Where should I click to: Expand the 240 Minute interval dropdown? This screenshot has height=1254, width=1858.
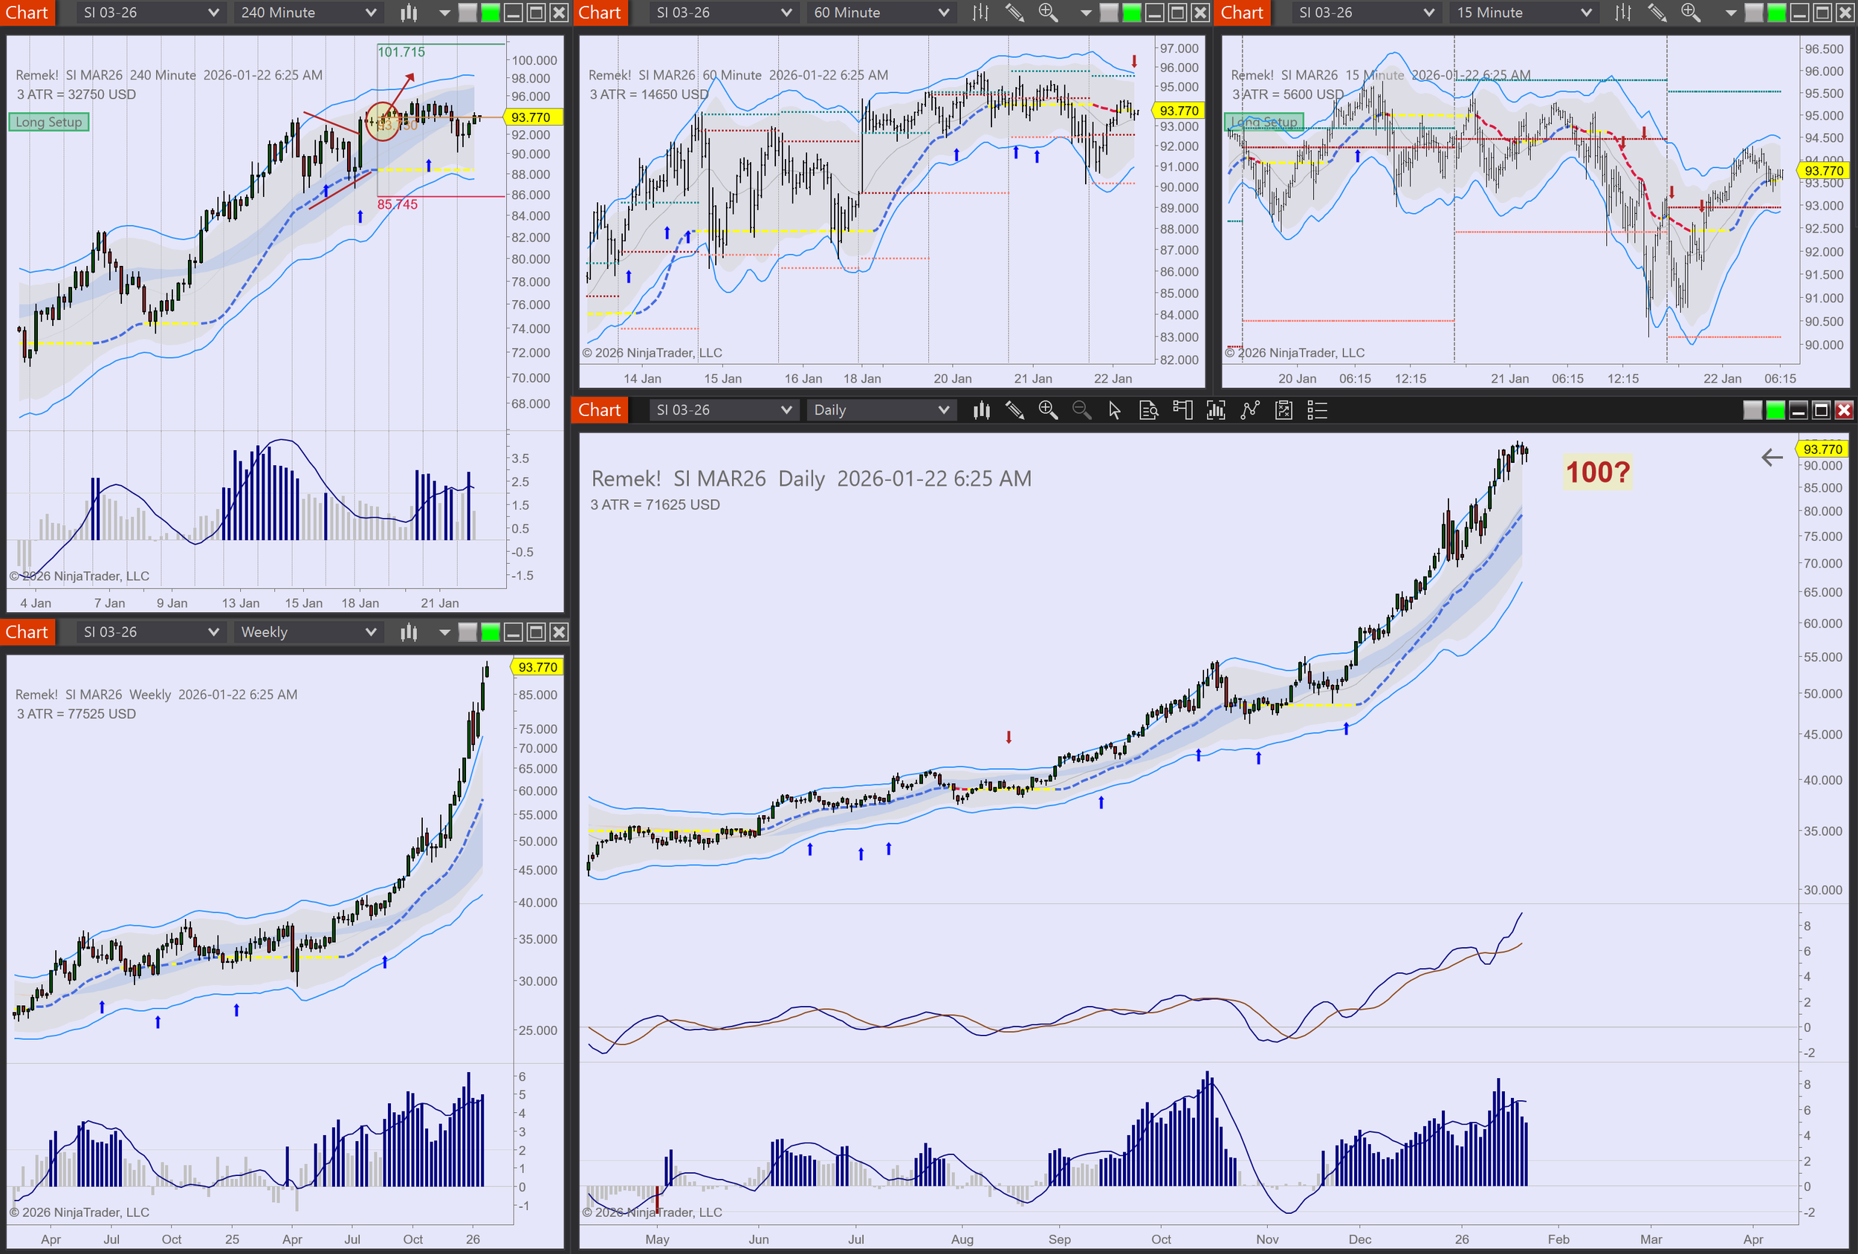click(x=370, y=13)
